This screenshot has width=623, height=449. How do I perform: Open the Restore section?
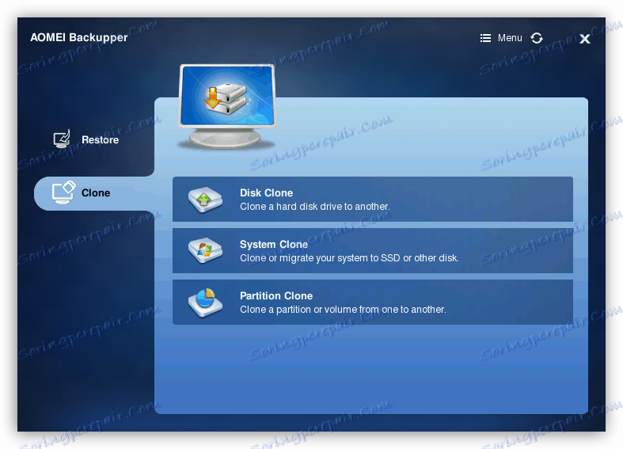[86, 139]
